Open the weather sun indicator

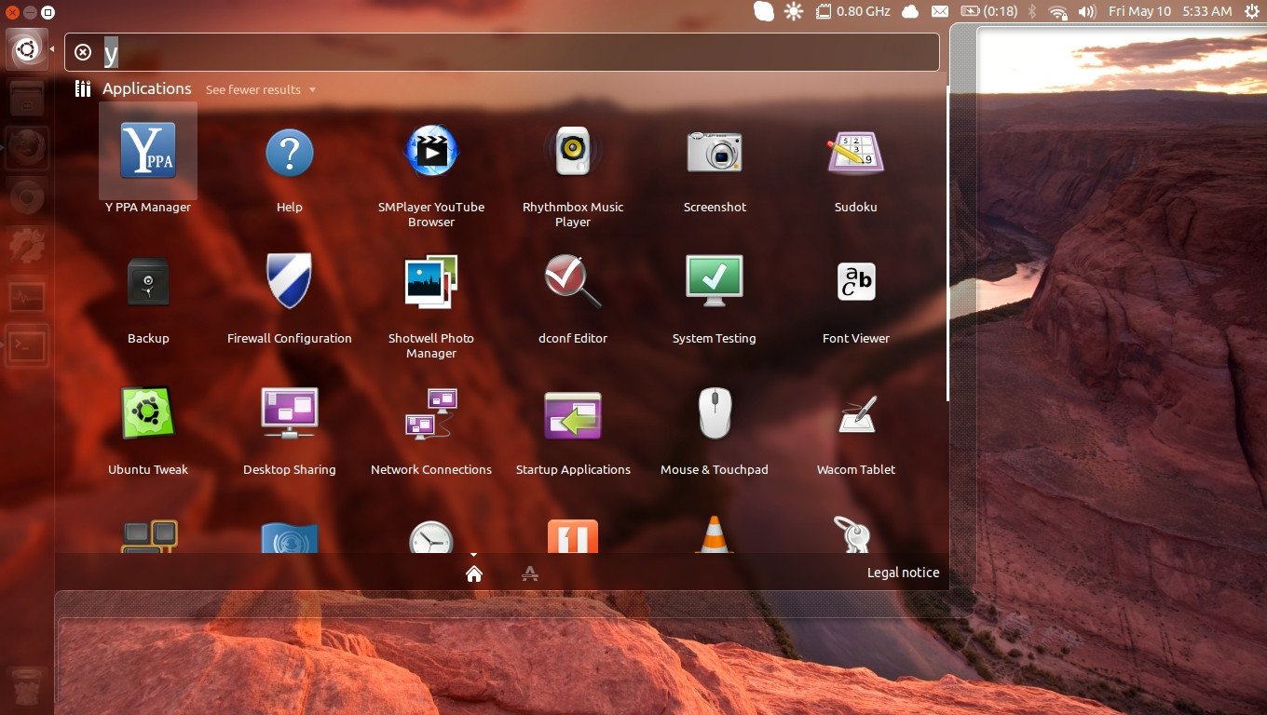(x=793, y=11)
